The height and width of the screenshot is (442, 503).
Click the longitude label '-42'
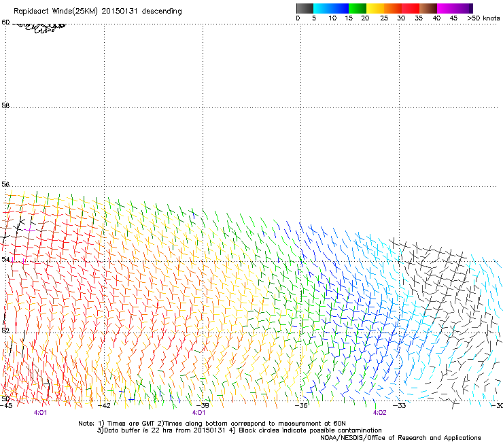(104, 405)
